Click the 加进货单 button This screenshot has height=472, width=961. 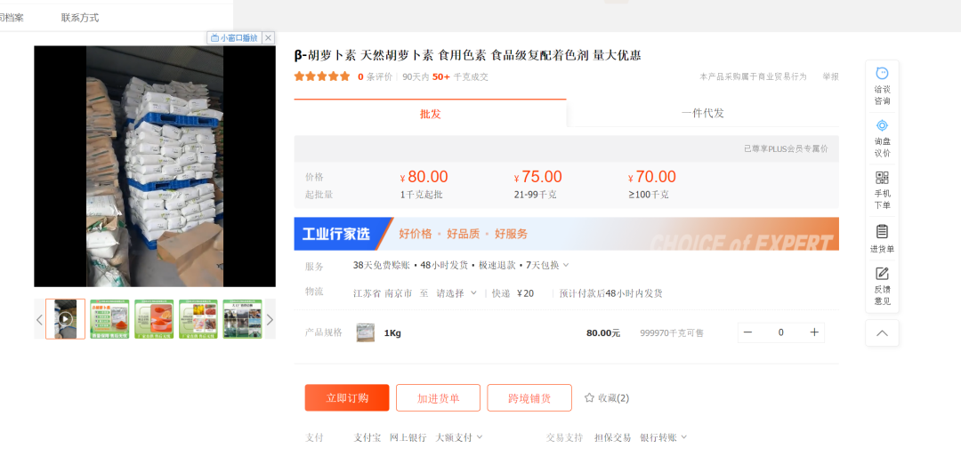click(438, 398)
